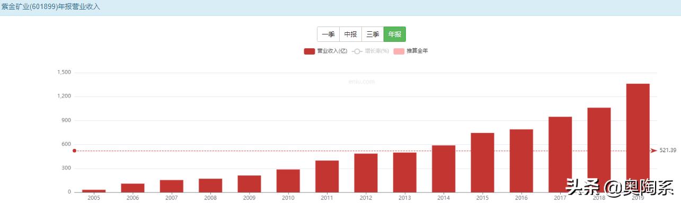Click the 2007 revenue bar
This screenshot has width=681, height=203.
171,186
